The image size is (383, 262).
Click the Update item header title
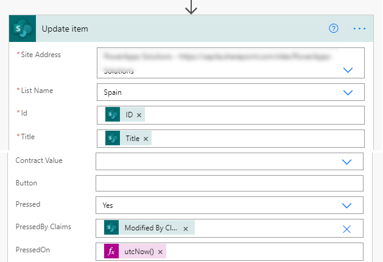(65, 29)
